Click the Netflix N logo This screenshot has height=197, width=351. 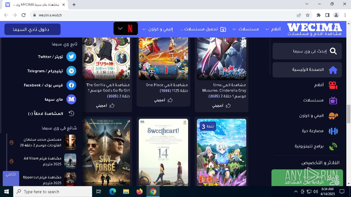coord(130,29)
